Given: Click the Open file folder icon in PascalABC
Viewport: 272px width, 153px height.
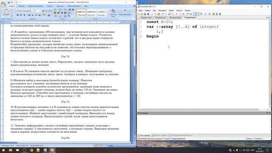Looking at the screenshot, I should click(142, 14).
